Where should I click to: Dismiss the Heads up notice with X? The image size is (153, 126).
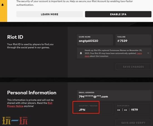tap(148, 53)
